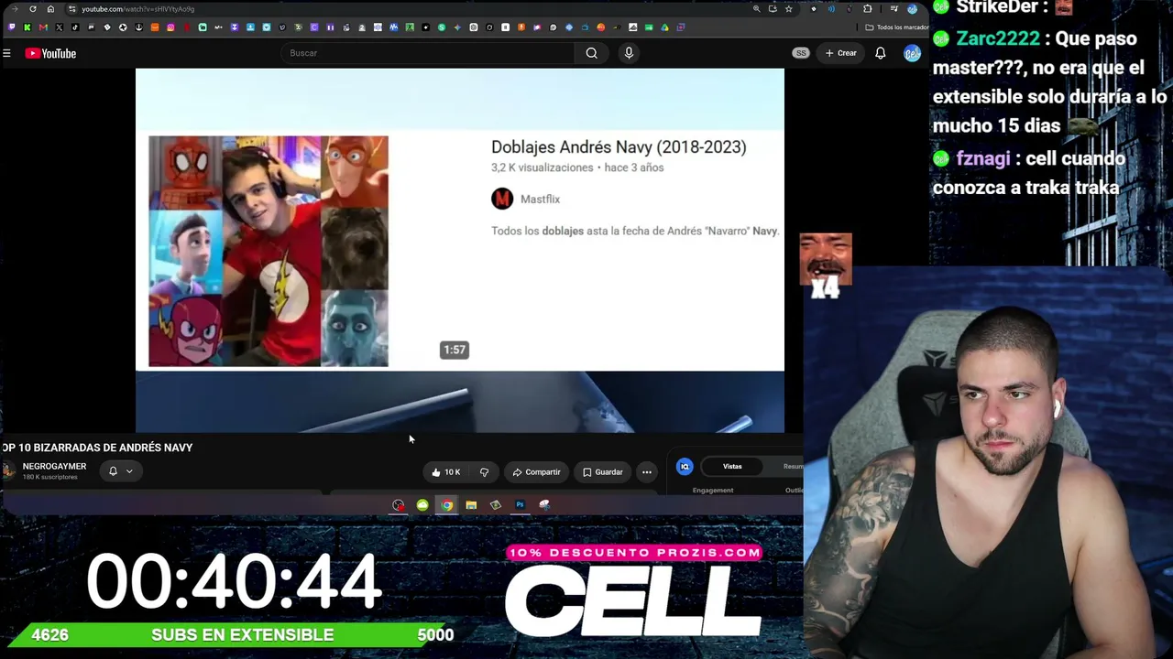Click the IQ extension icon
The width and height of the screenshot is (1173, 659).
[x=685, y=467]
